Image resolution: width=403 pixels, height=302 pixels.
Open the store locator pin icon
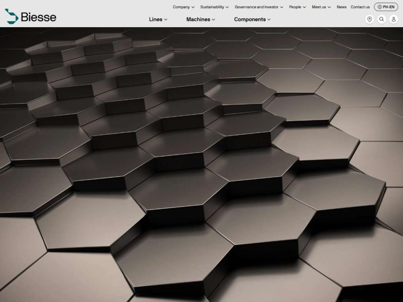370,19
